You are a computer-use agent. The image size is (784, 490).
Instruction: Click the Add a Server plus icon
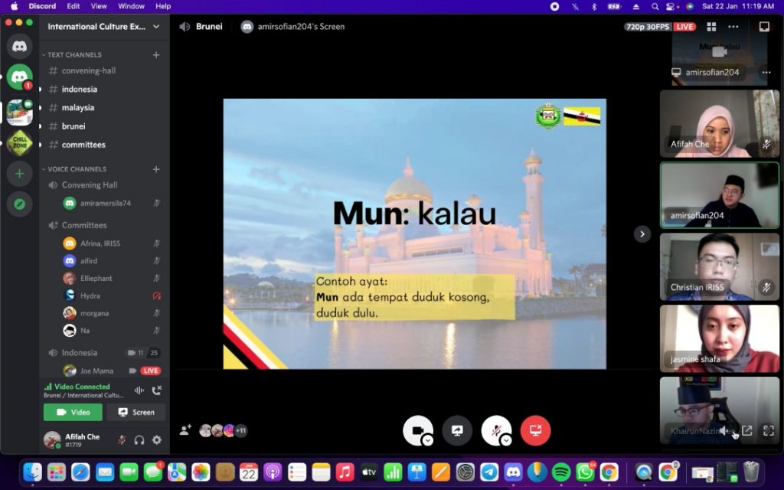19,174
